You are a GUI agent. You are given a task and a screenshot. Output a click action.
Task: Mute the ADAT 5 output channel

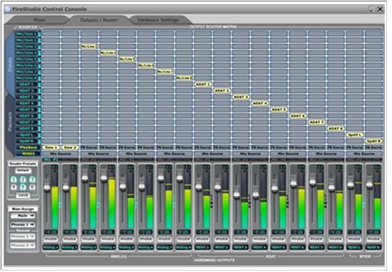(x=279, y=239)
